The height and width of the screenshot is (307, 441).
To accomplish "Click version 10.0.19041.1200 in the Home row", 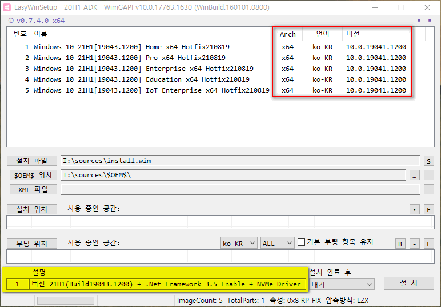I will [x=376, y=47].
